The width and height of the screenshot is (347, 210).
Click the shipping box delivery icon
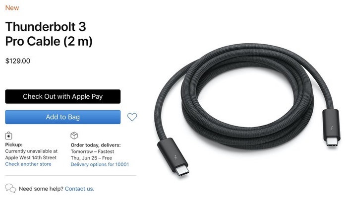(74, 136)
